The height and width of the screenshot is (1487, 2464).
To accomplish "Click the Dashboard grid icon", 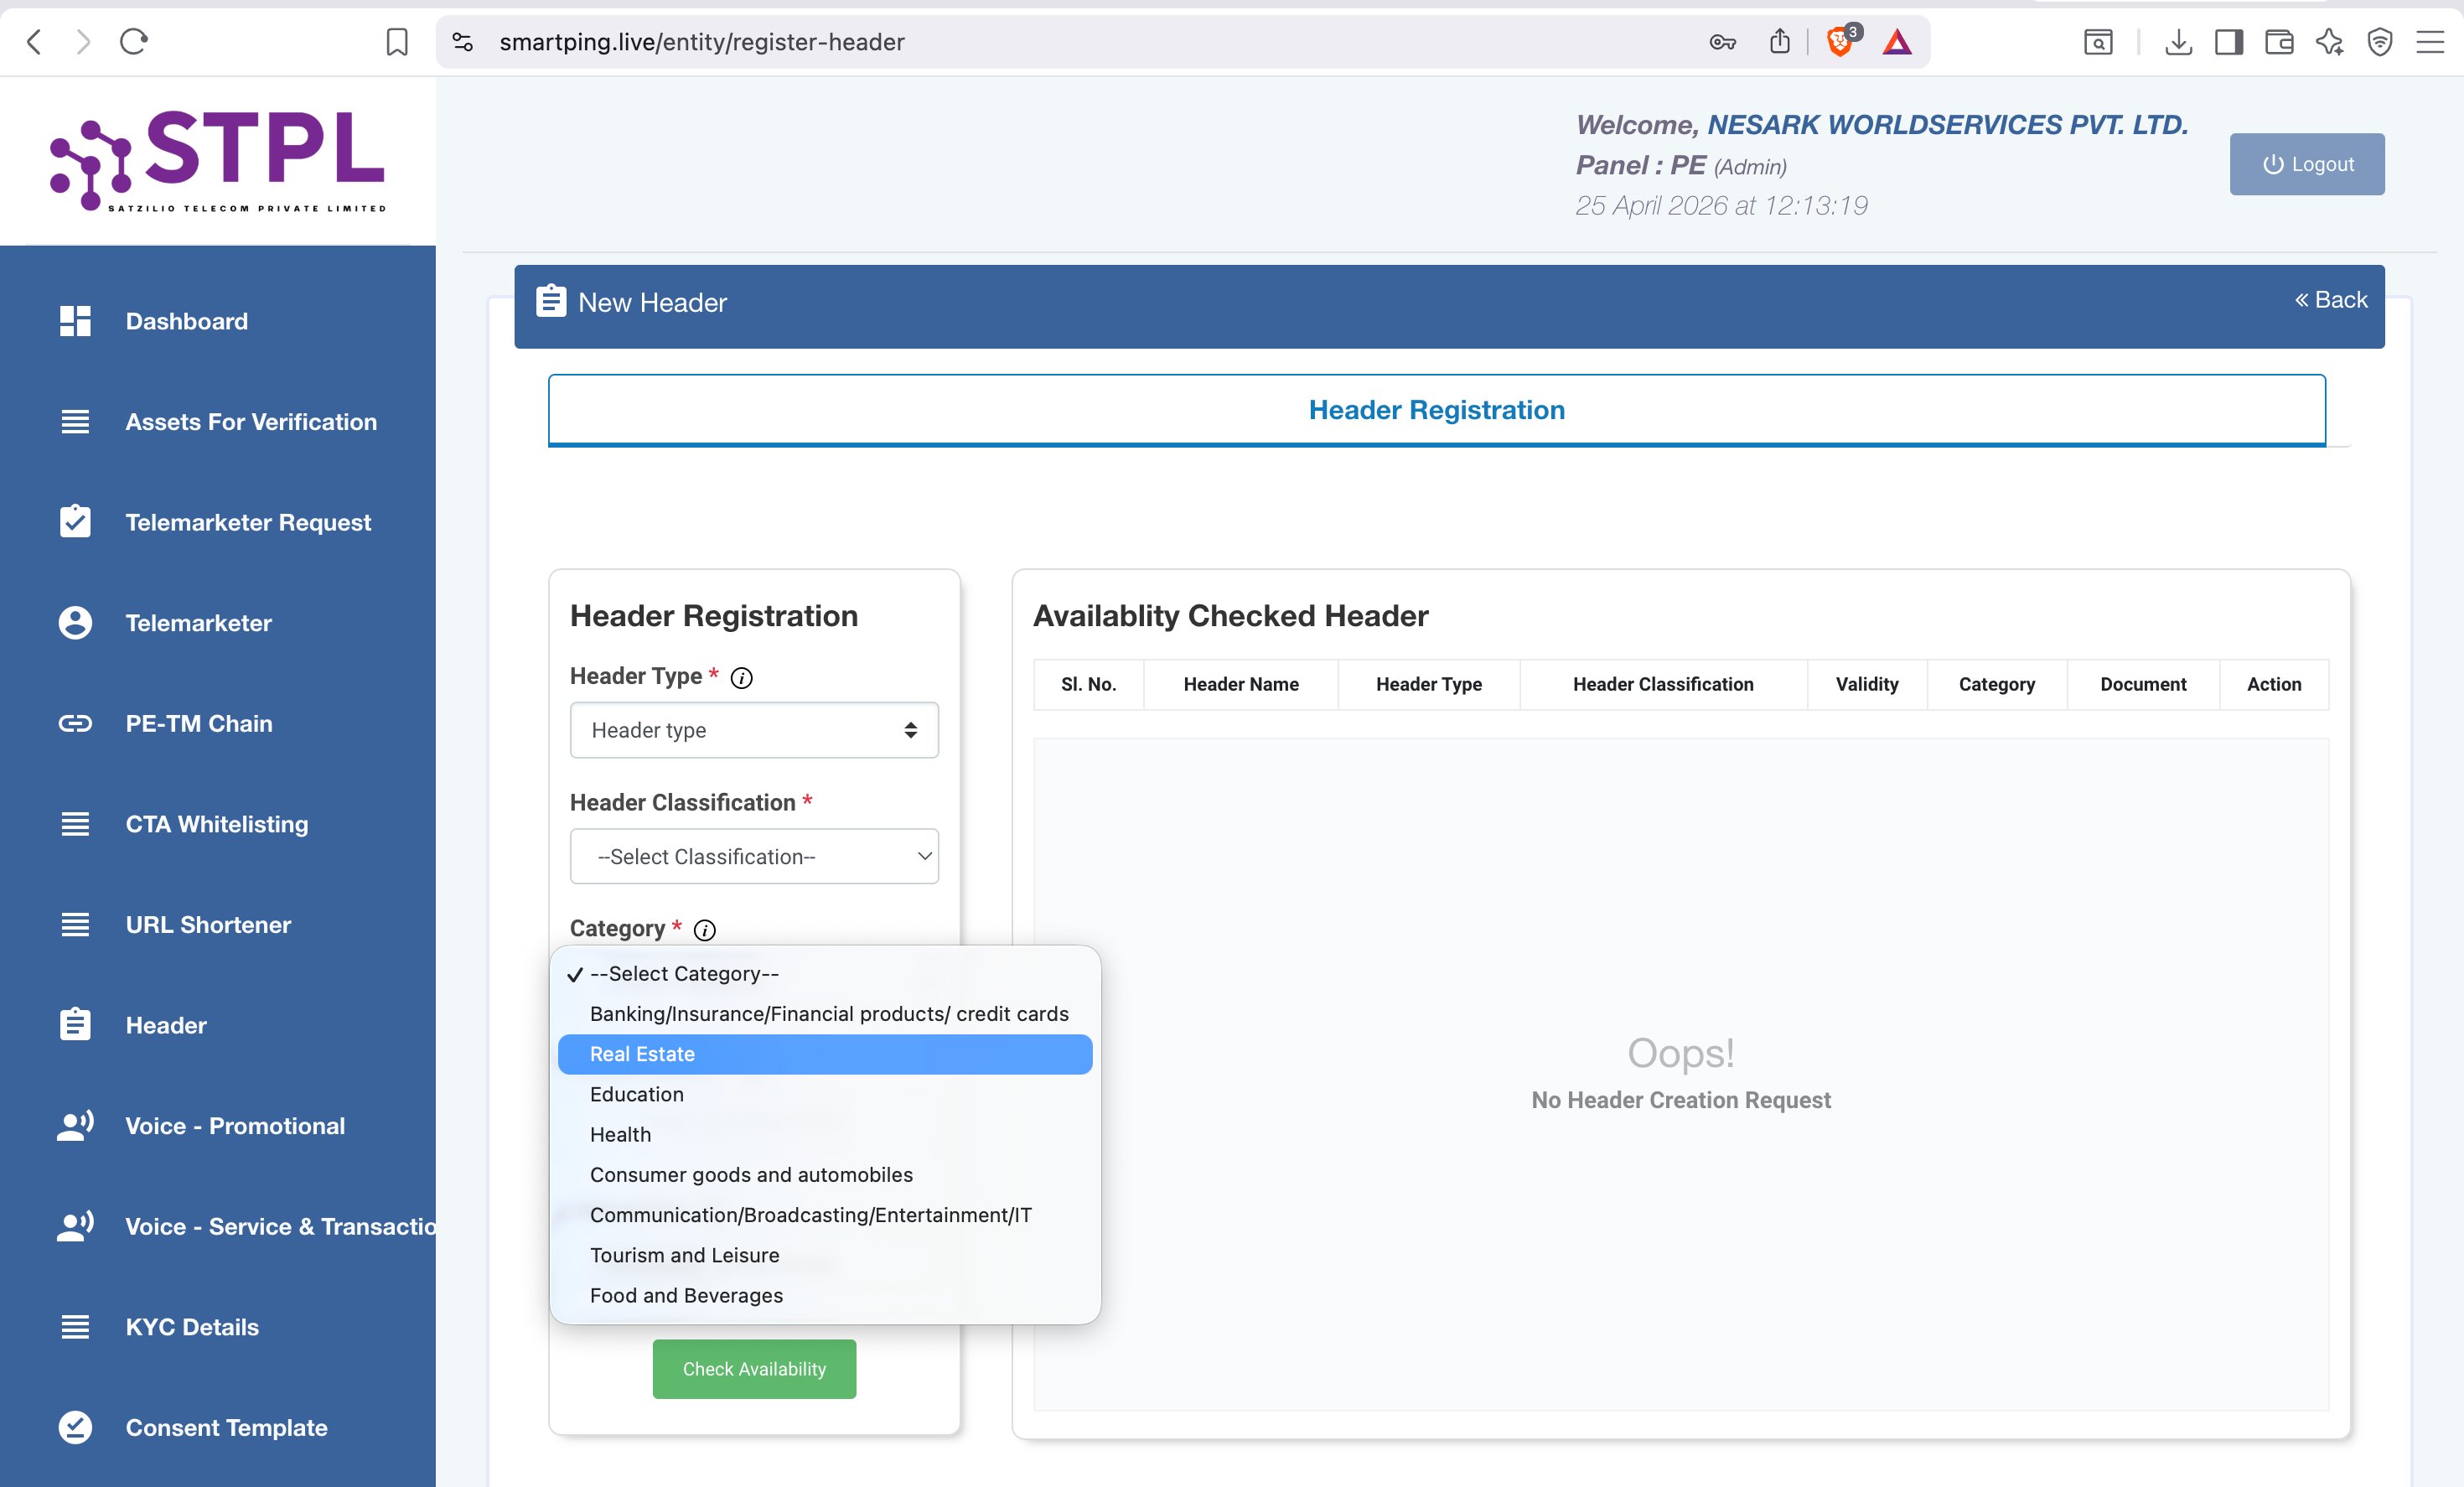I will [x=75, y=321].
